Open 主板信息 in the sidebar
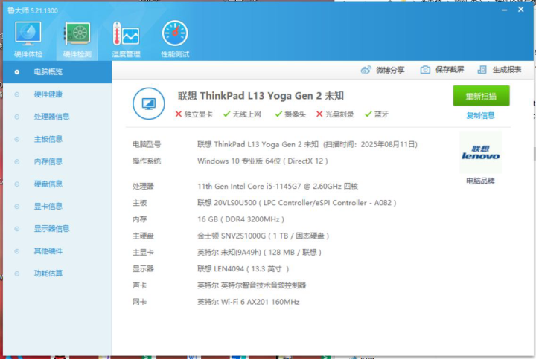The width and height of the screenshot is (536, 359). (x=57, y=139)
